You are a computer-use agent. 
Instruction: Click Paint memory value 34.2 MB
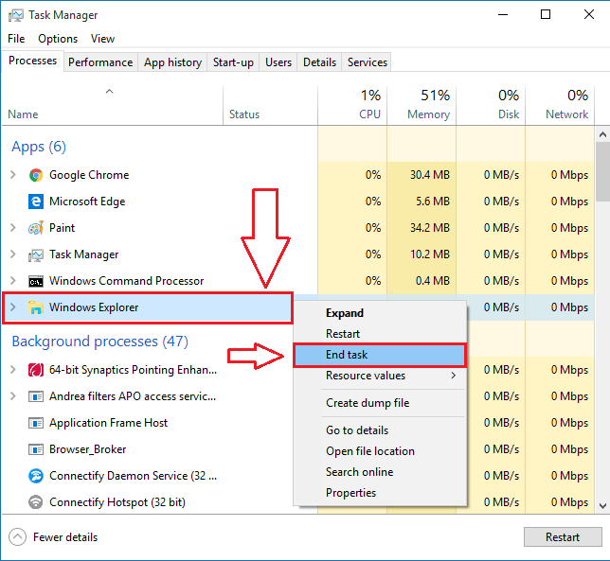(429, 228)
